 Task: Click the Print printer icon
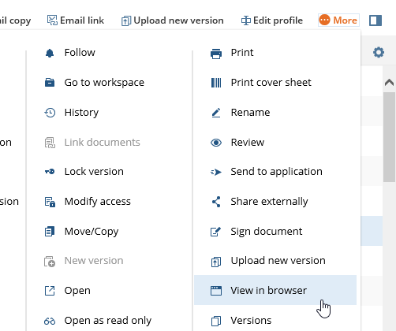click(x=216, y=54)
